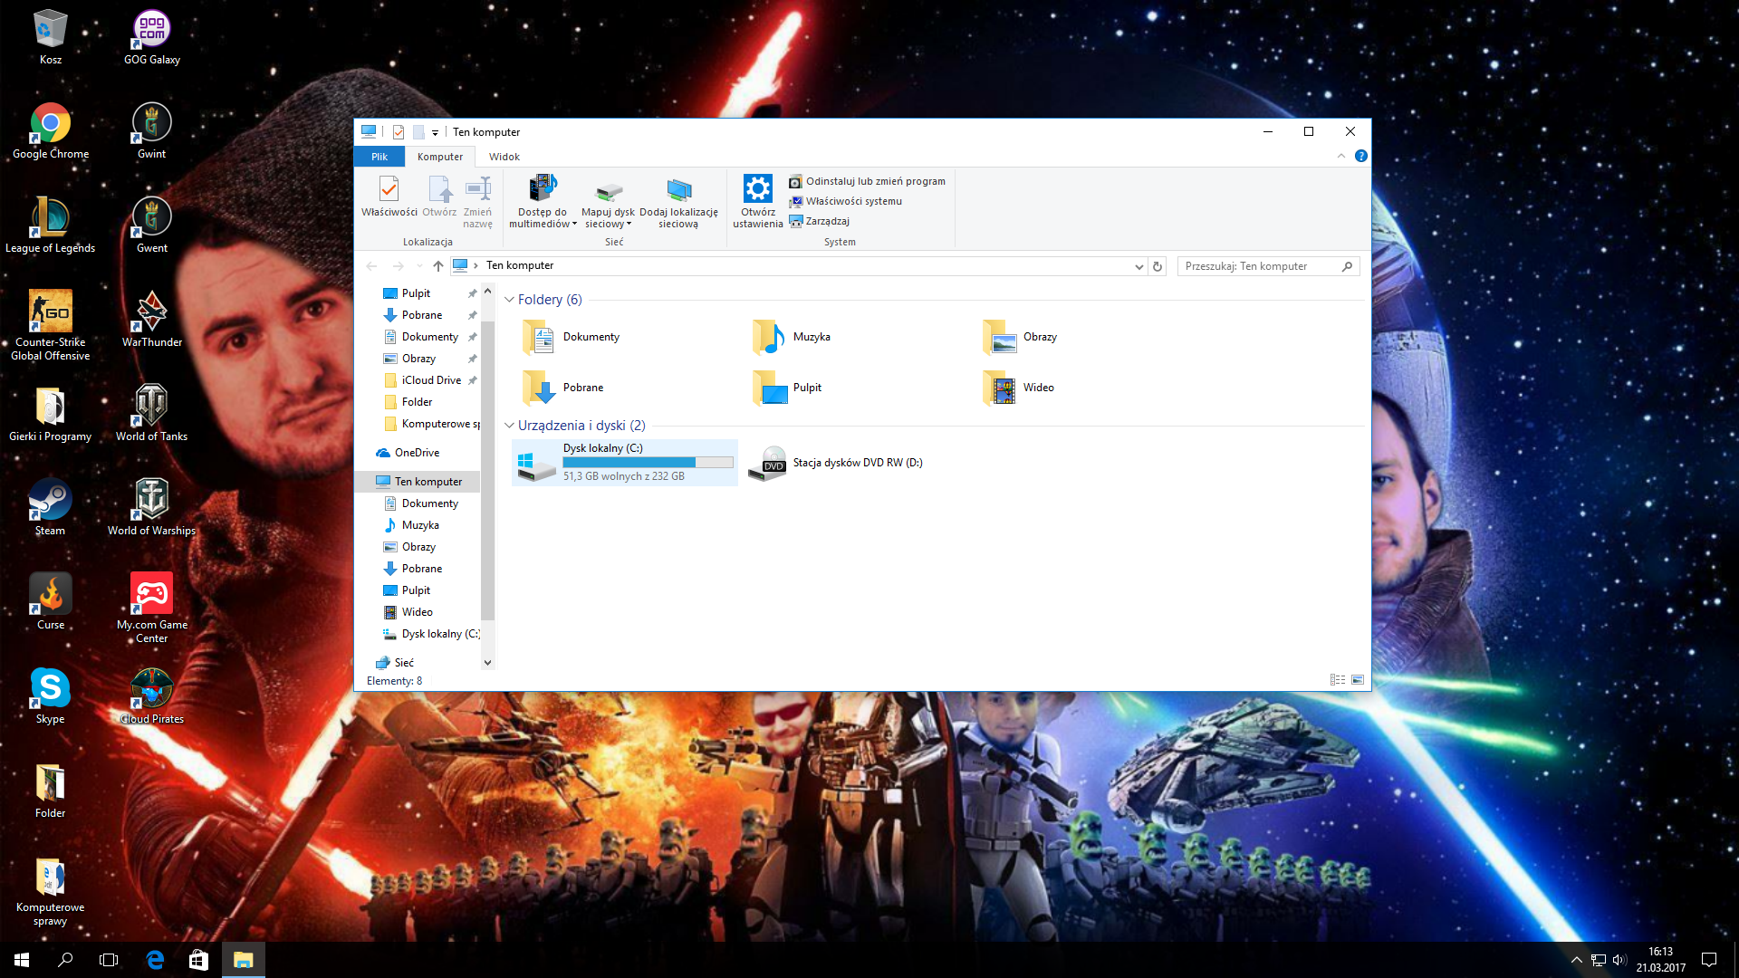Select Dysk lokalny (C:) drive icon
Viewport: 1739px width, 978px height.
click(535, 465)
